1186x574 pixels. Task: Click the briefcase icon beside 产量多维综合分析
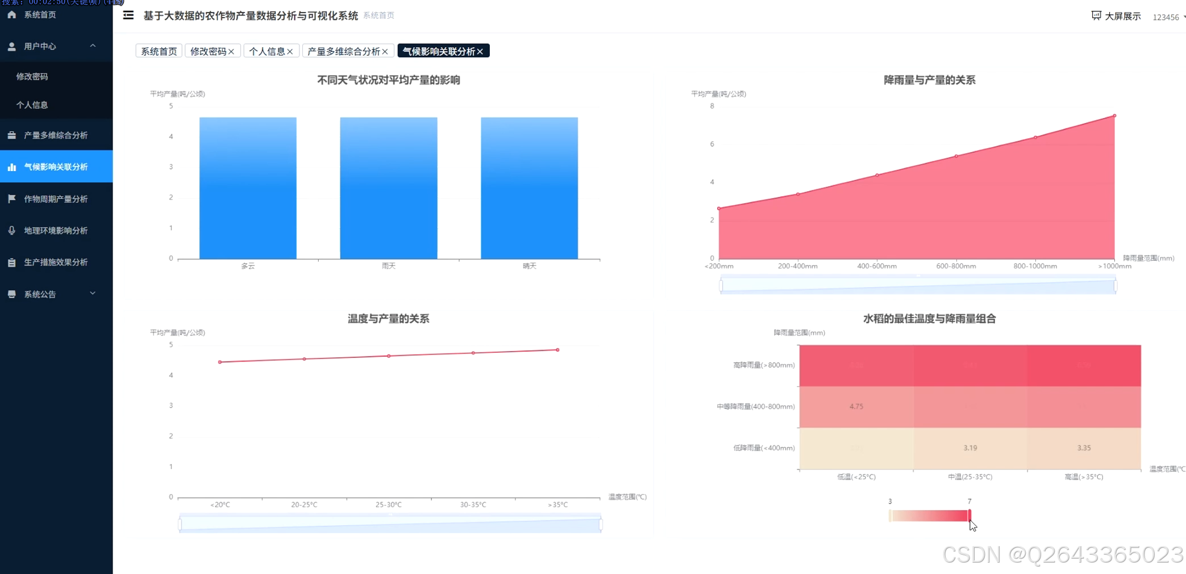click(x=11, y=135)
